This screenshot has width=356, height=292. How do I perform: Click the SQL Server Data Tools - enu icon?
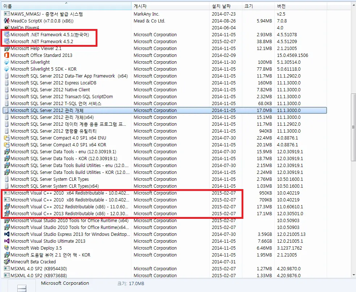coord(7,152)
